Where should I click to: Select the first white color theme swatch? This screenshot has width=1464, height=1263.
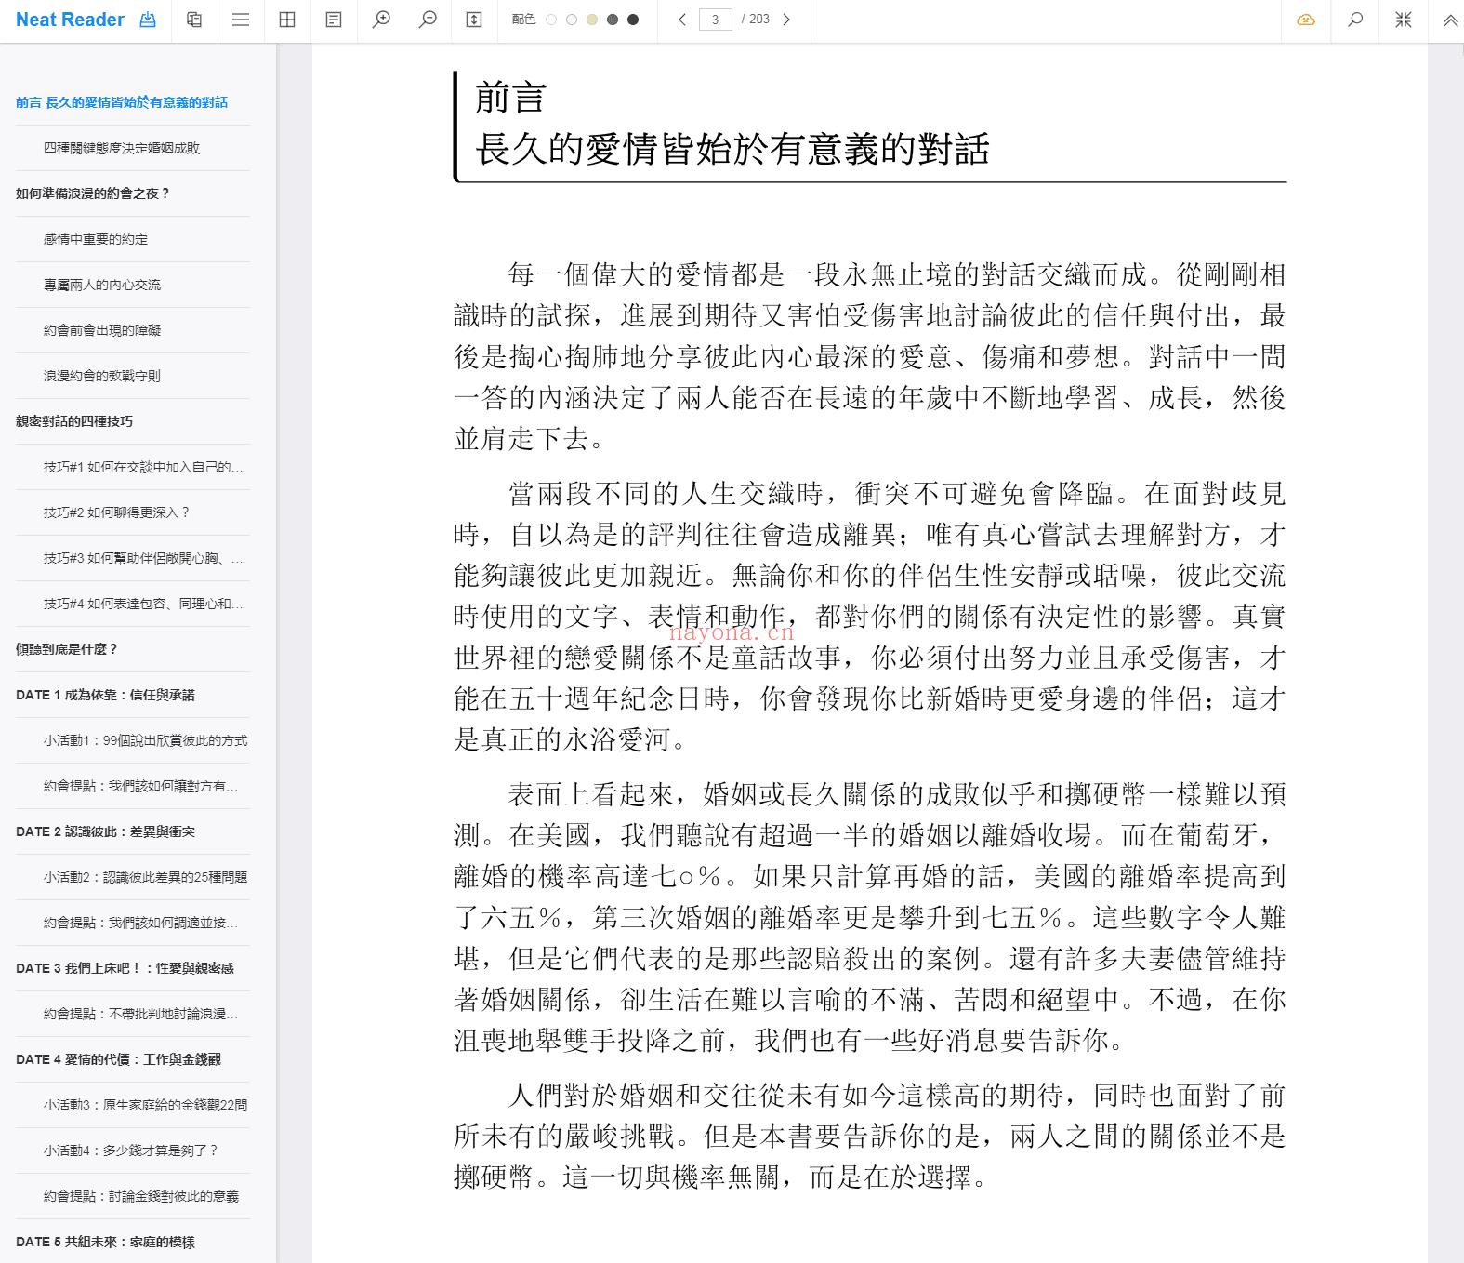click(x=551, y=20)
